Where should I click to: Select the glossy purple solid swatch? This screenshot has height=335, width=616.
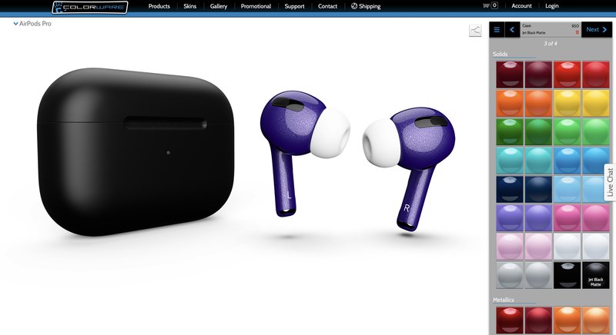[510, 218]
